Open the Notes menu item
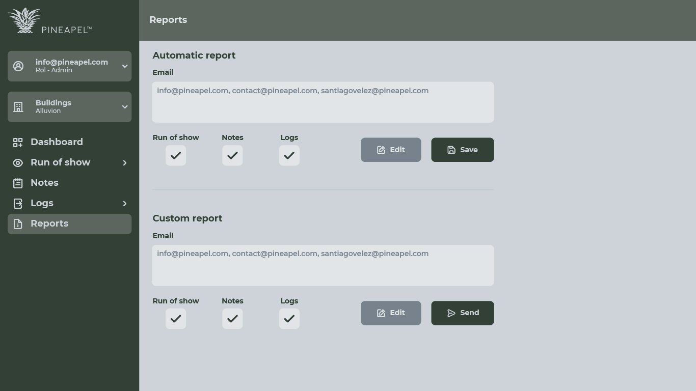 [x=69, y=183]
